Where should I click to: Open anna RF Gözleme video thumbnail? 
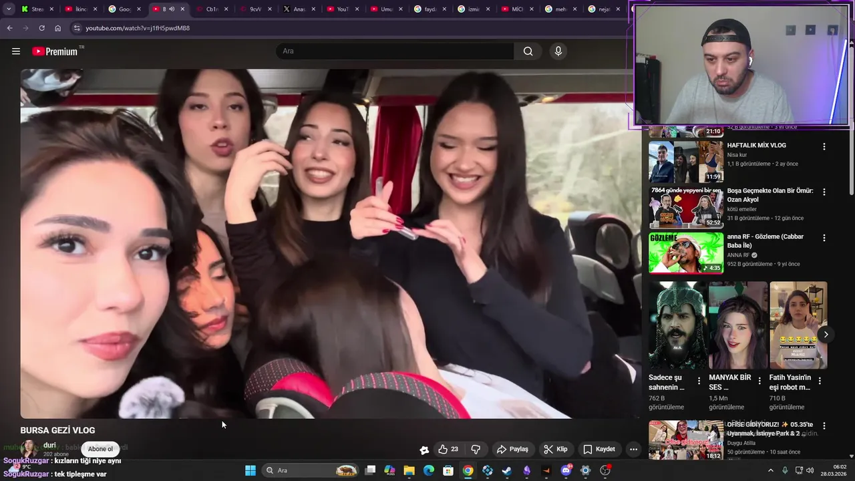click(686, 253)
